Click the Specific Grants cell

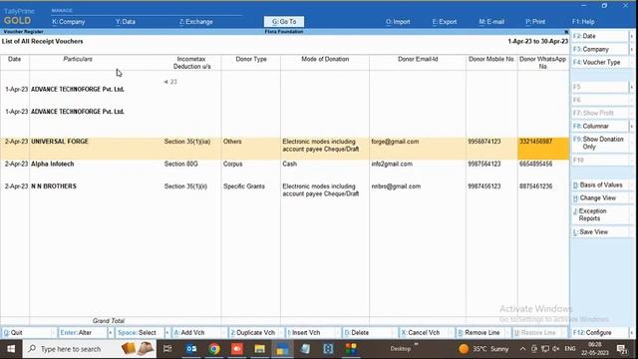(243, 186)
